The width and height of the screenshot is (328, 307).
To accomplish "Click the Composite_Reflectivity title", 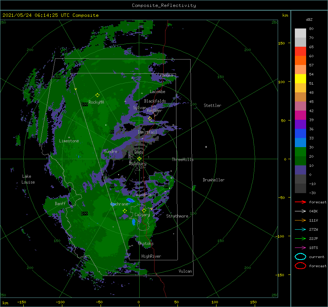I will click(x=164, y=5).
